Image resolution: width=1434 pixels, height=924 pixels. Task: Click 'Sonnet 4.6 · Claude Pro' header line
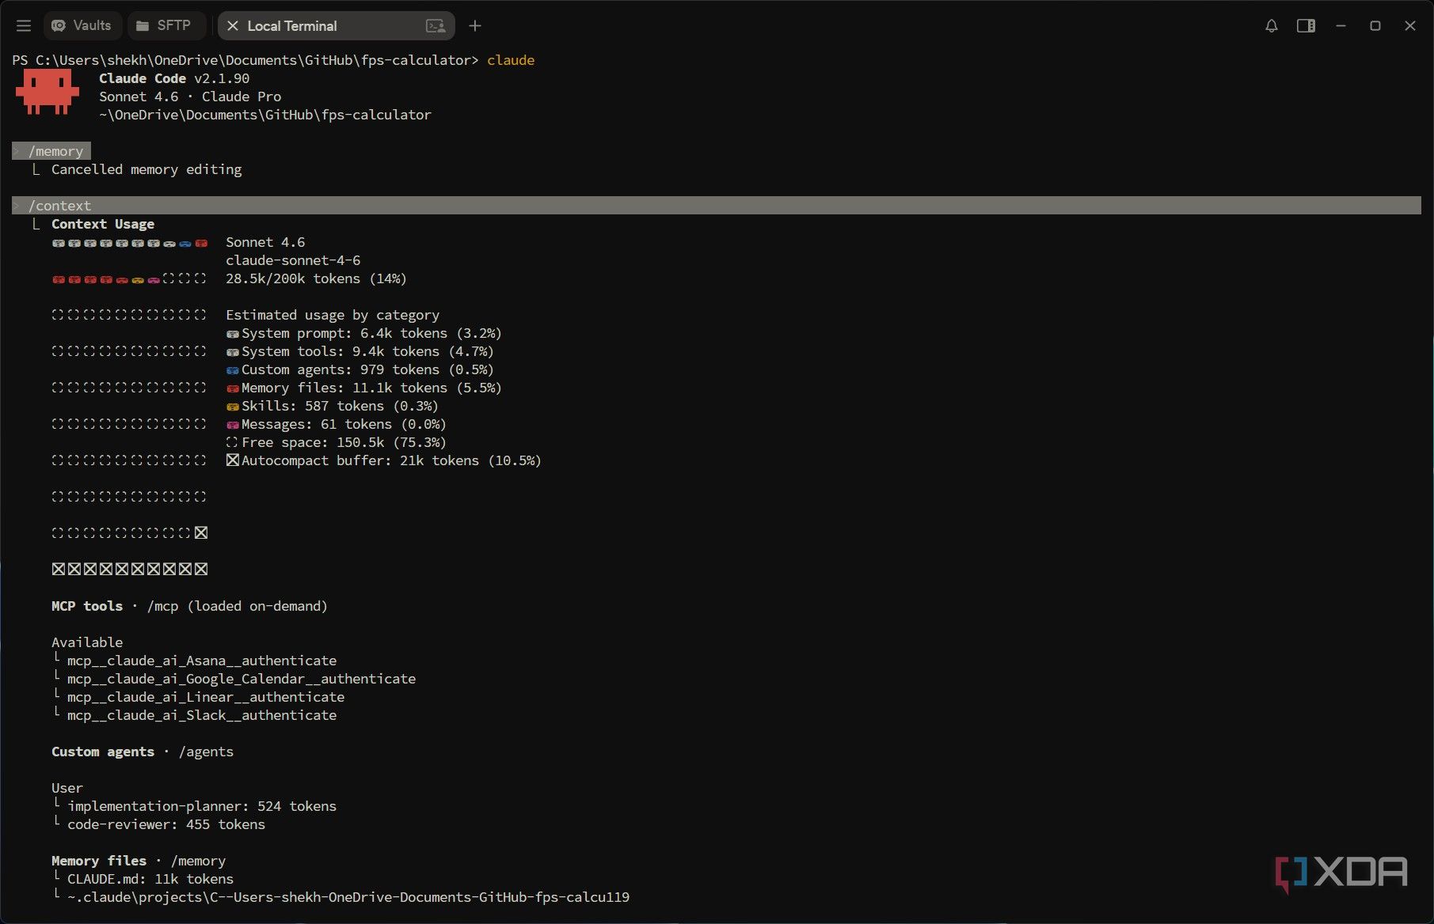pyautogui.click(x=190, y=97)
